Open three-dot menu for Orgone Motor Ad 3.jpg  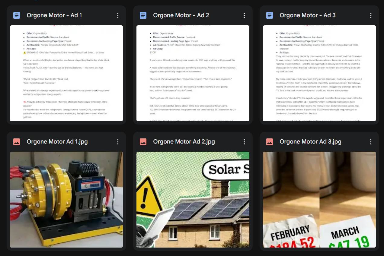[x=371, y=142]
